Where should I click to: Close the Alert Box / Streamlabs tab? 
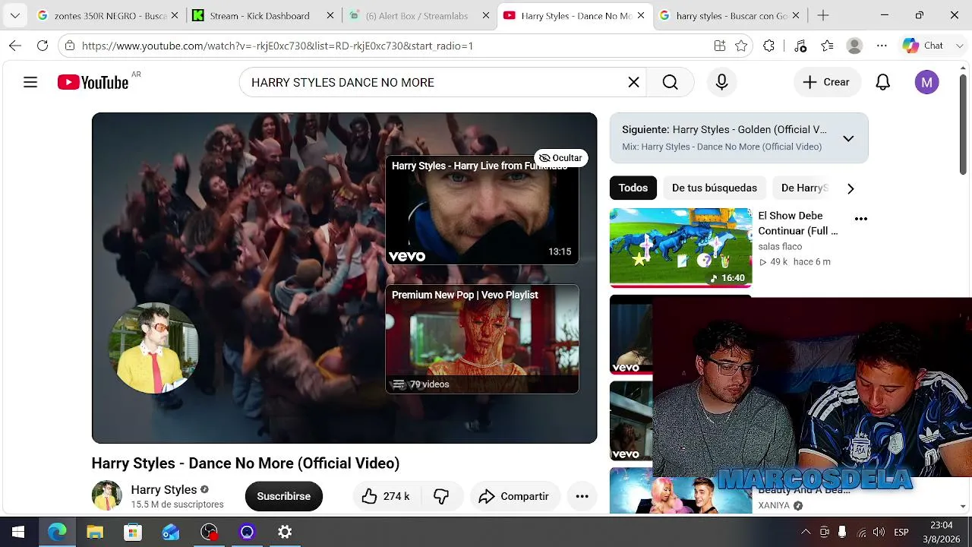click(x=484, y=15)
